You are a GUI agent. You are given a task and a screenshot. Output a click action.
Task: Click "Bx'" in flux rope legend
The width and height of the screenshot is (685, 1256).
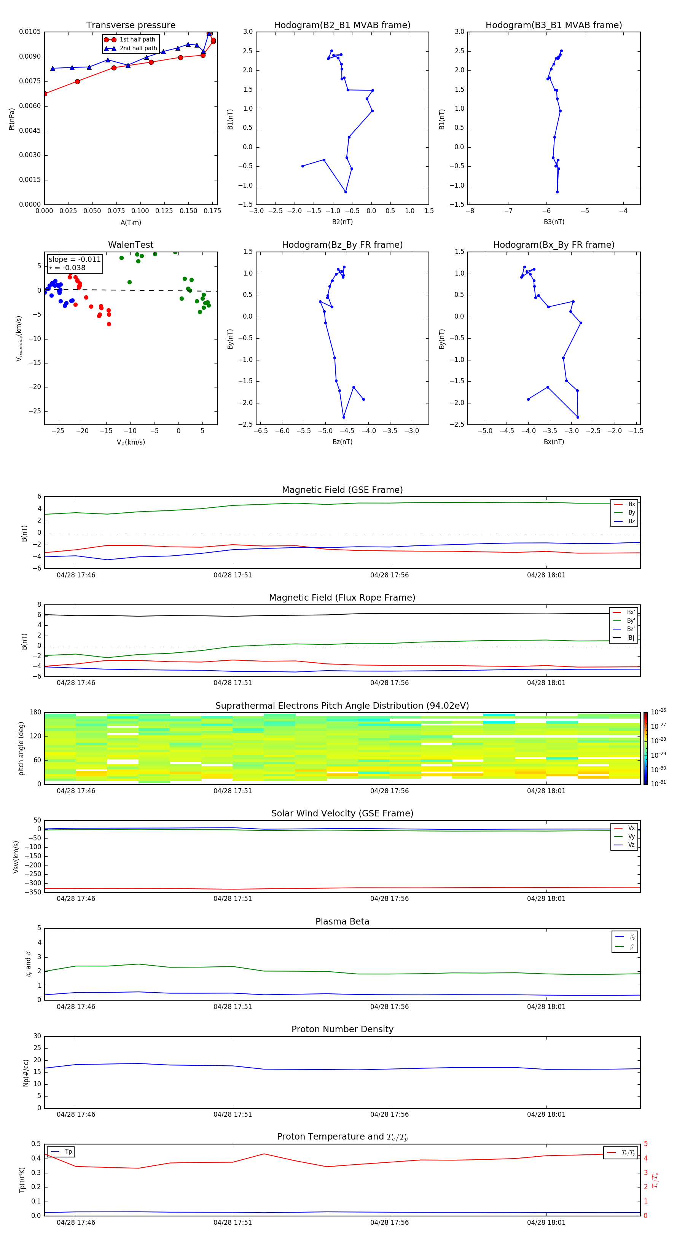(x=631, y=612)
